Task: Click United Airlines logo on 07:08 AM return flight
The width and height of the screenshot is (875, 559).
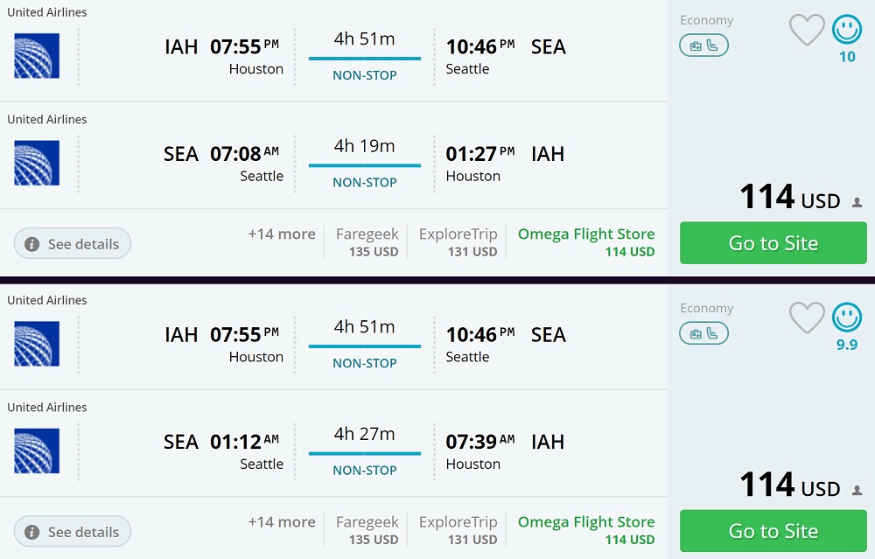Action: pyautogui.click(x=37, y=163)
